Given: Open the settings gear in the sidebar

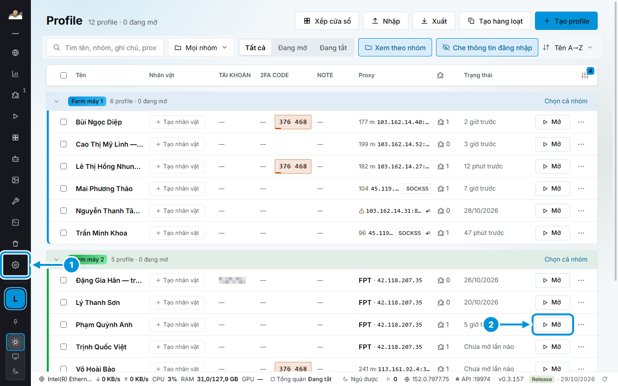Looking at the screenshot, I should 15,265.
